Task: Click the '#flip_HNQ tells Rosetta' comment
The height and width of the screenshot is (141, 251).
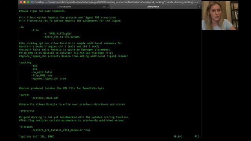Action: 66,53
